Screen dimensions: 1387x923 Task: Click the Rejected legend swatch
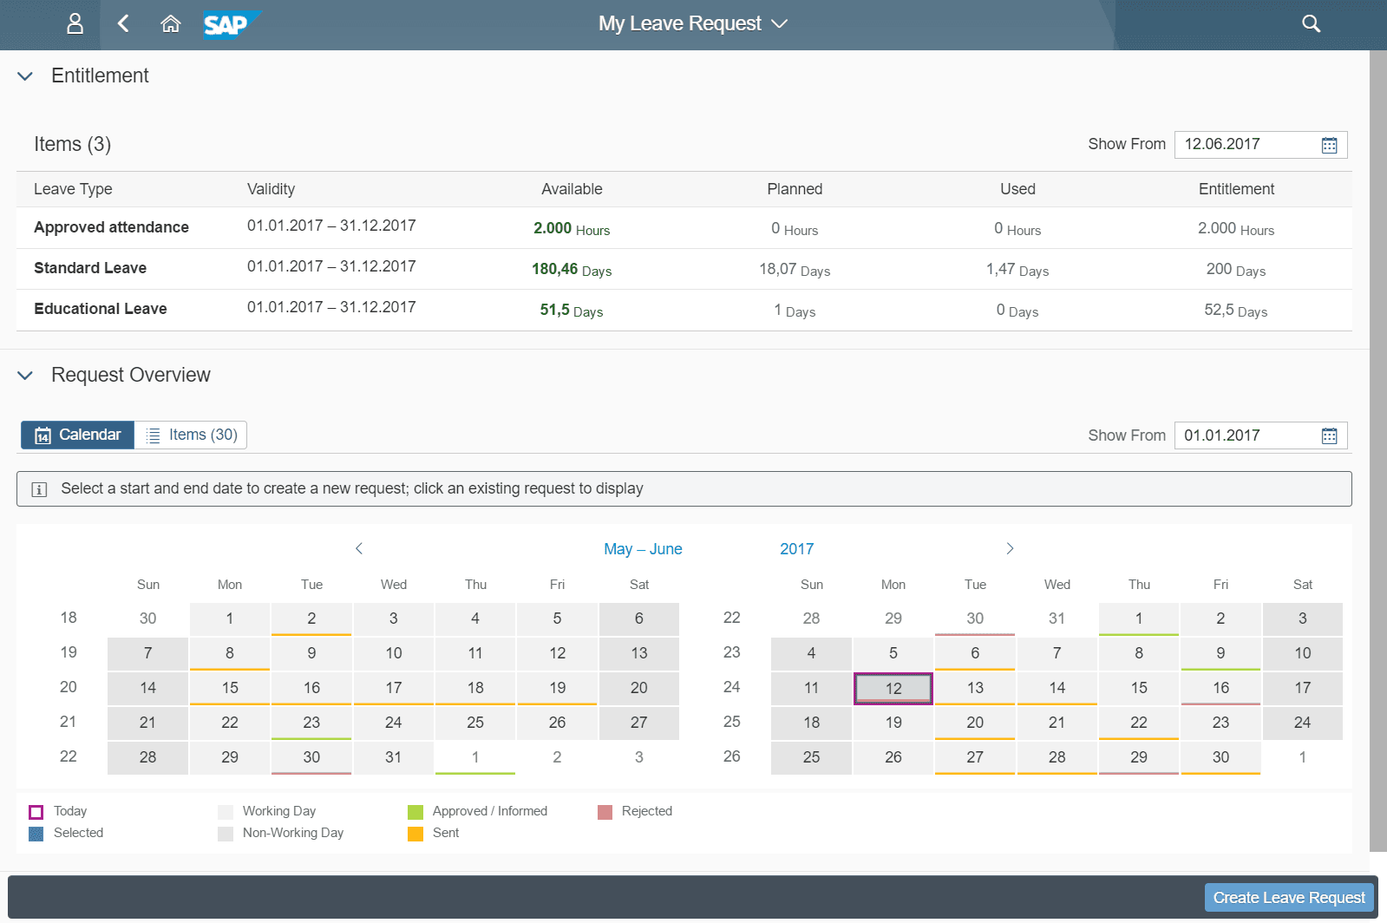coord(605,812)
